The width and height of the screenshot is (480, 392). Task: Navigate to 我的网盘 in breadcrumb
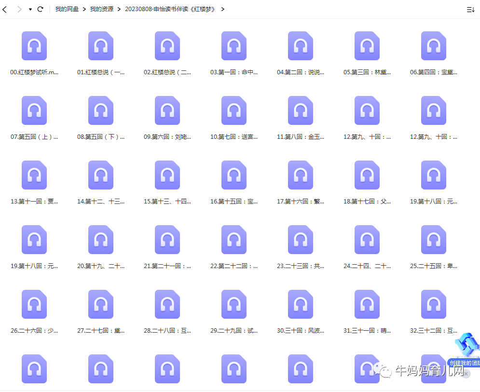point(67,9)
